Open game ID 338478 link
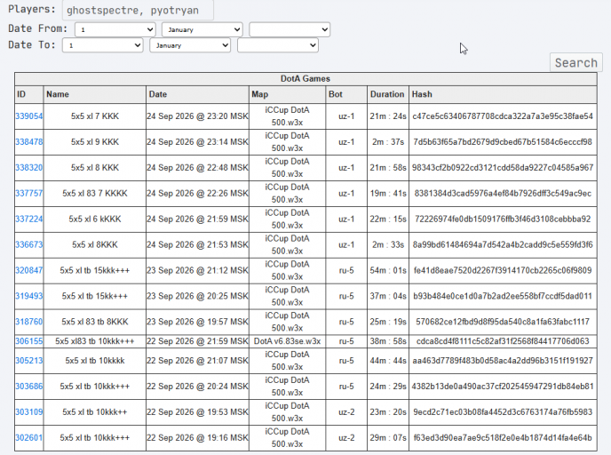Screen dimensions: 611x455 point(28,142)
